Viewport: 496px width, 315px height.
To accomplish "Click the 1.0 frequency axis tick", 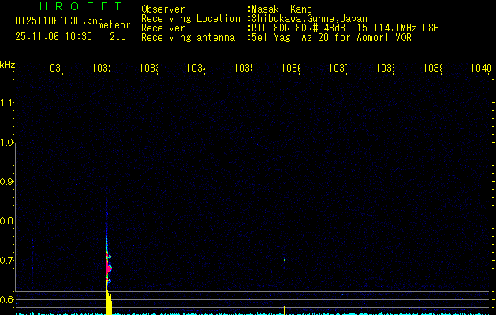I will tap(8, 142).
